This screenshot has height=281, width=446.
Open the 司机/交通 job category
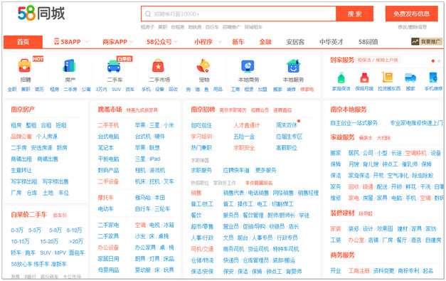tap(202, 249)
